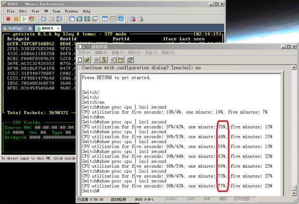
Task: Close the RedFlag7 tab
Action: tap(30, 28)
